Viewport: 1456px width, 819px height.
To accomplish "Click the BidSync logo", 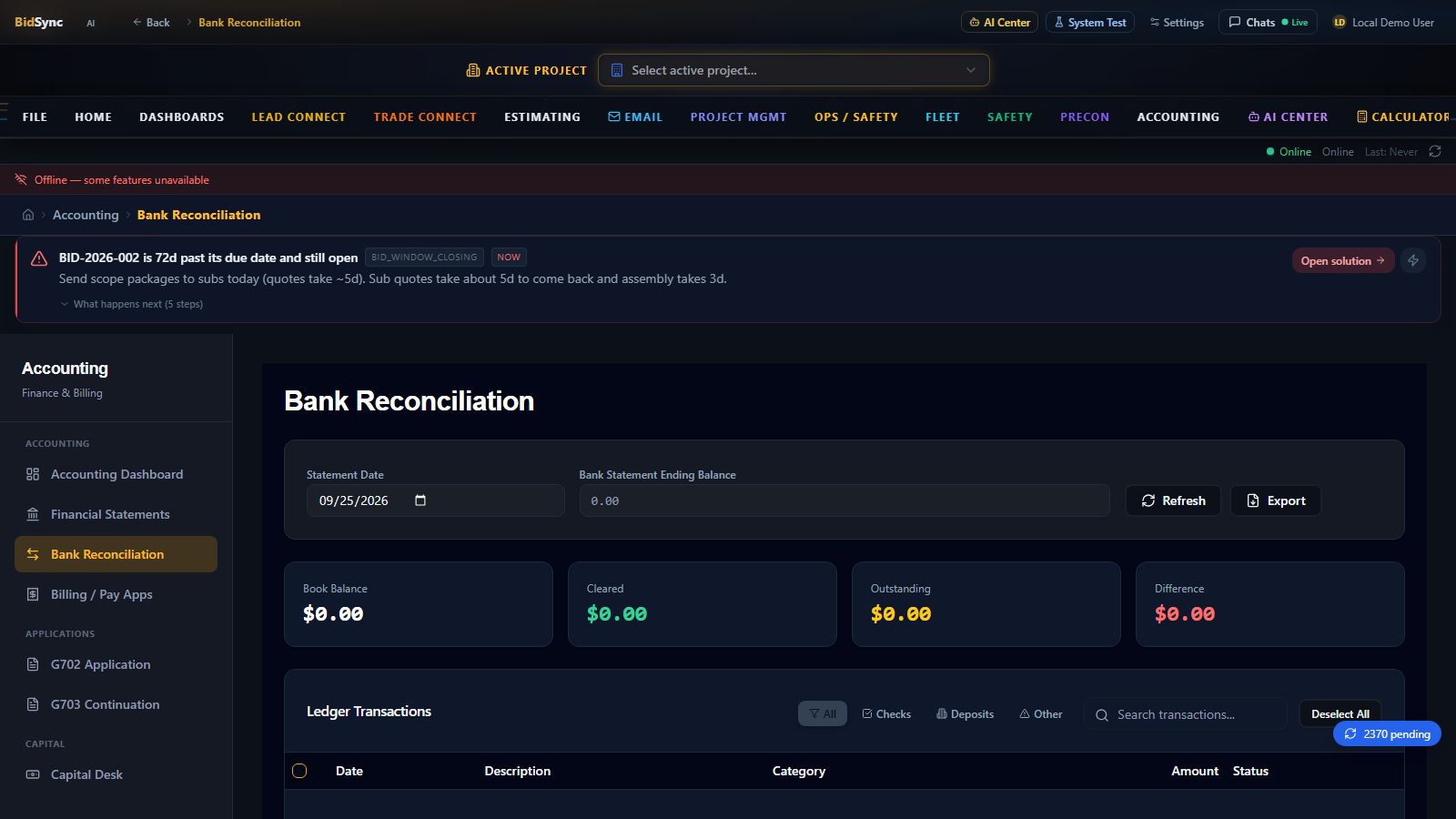I will point(39,22).
